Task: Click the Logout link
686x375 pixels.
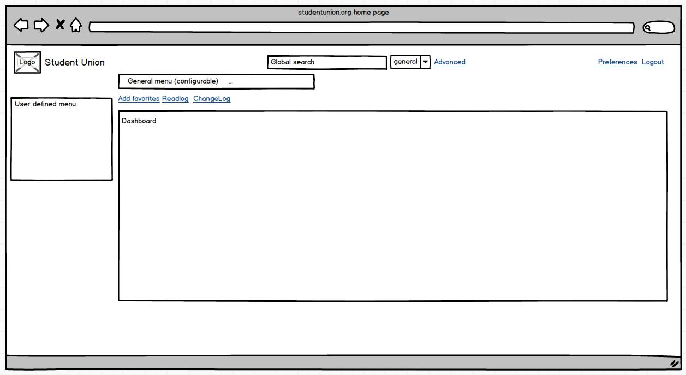Action: (x=653, y=62)
